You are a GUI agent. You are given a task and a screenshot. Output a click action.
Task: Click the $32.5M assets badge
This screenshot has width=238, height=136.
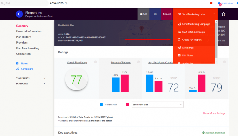coord(167,14)
